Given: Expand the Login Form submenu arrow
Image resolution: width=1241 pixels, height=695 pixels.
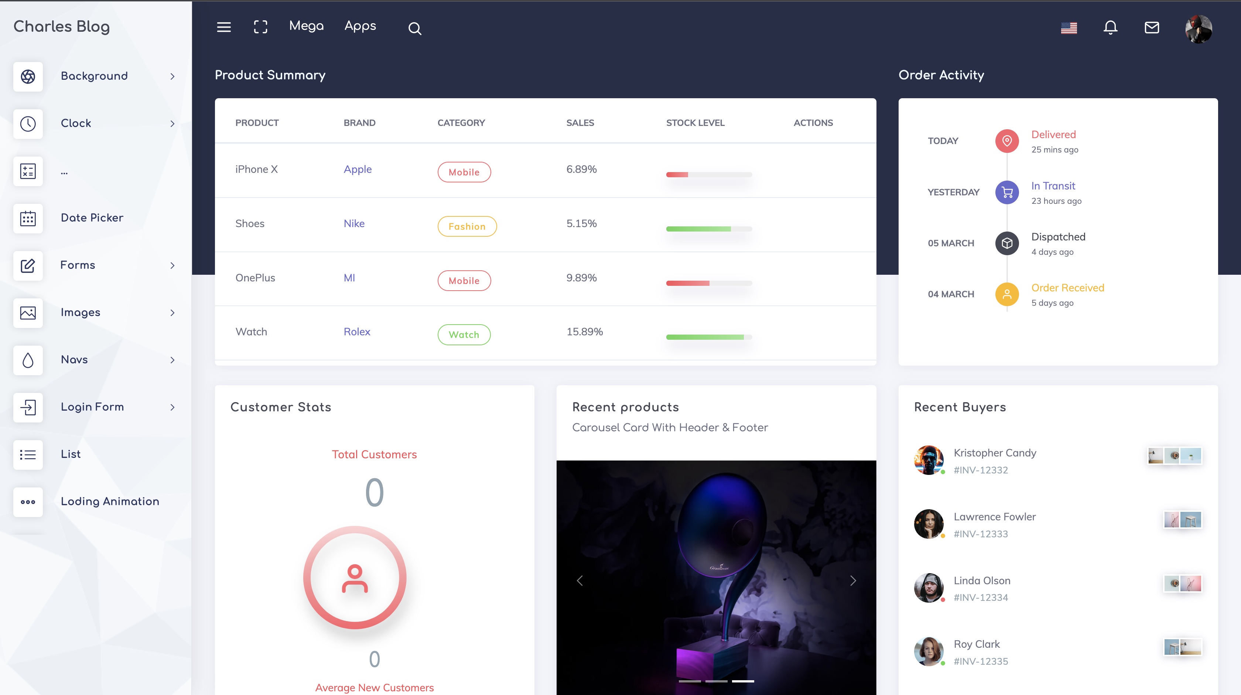Looking at the screenshot, I should tap(172, 407).
